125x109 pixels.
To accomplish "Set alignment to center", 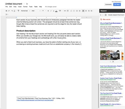I will pyautogui.click(x=86, y=11).
